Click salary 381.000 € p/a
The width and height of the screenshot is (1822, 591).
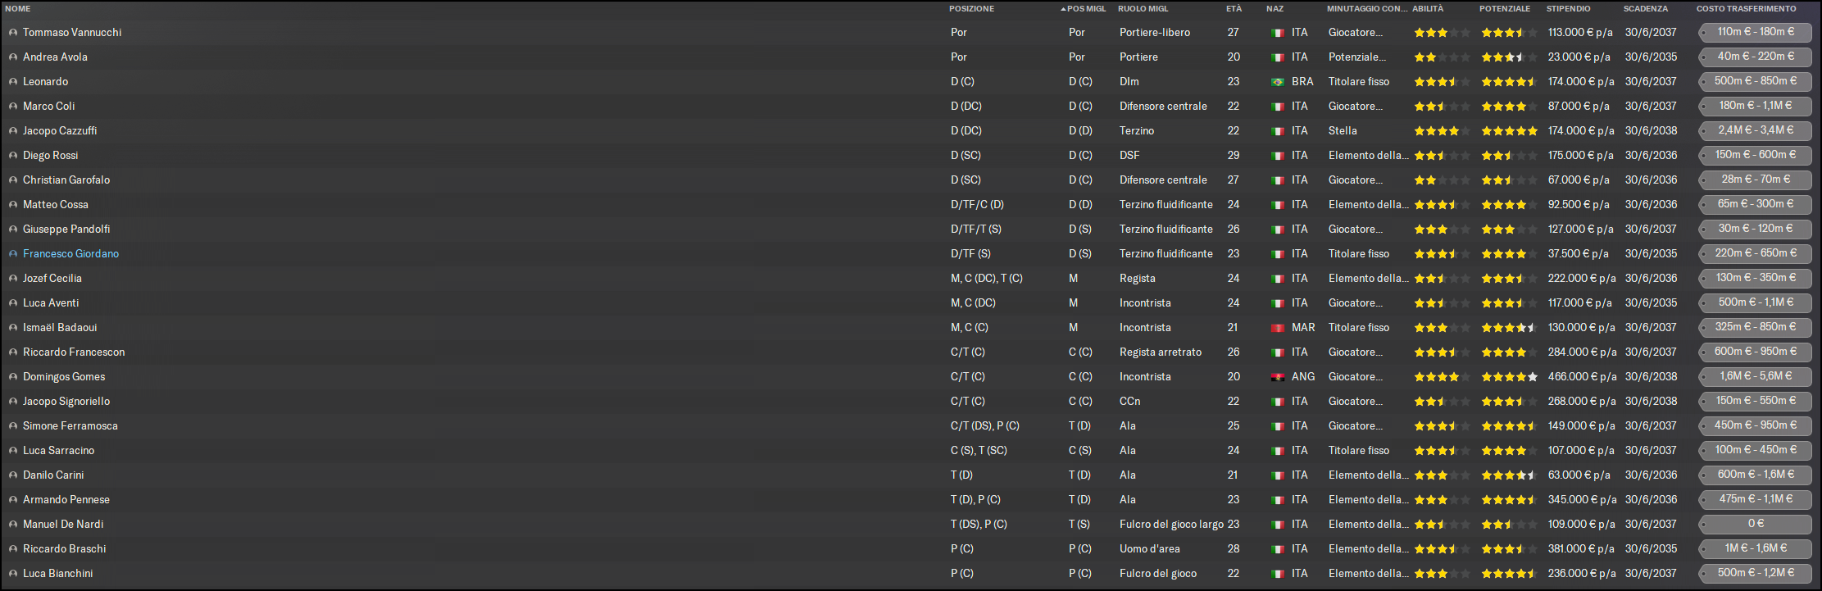(x=1581, y=549)
